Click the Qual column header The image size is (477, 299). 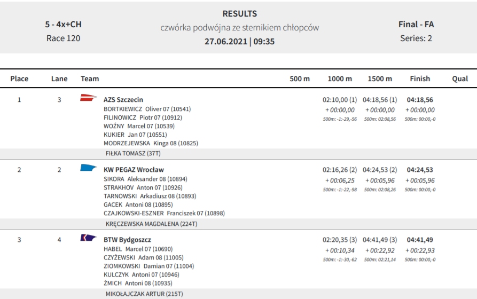pos(460,79)
